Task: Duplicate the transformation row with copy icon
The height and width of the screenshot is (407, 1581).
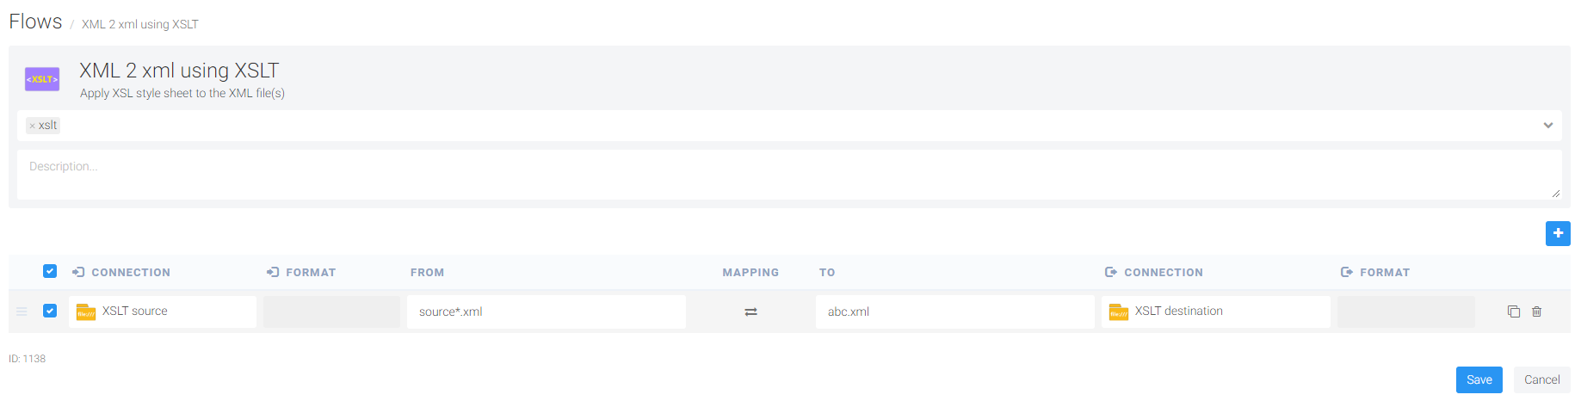Action: (1513, 311)
